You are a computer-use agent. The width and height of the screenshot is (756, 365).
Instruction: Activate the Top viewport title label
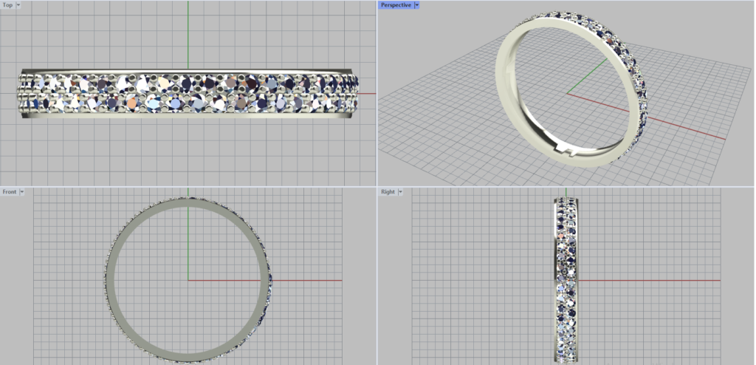(x=7, y=5)
